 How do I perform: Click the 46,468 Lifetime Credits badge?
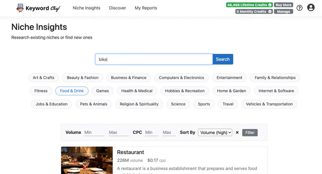coord(249,5)
